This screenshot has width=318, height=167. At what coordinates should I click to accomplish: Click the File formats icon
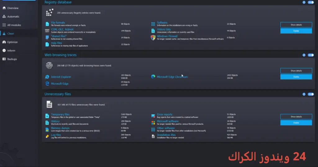pyautogui.click(x=47, y=24)
